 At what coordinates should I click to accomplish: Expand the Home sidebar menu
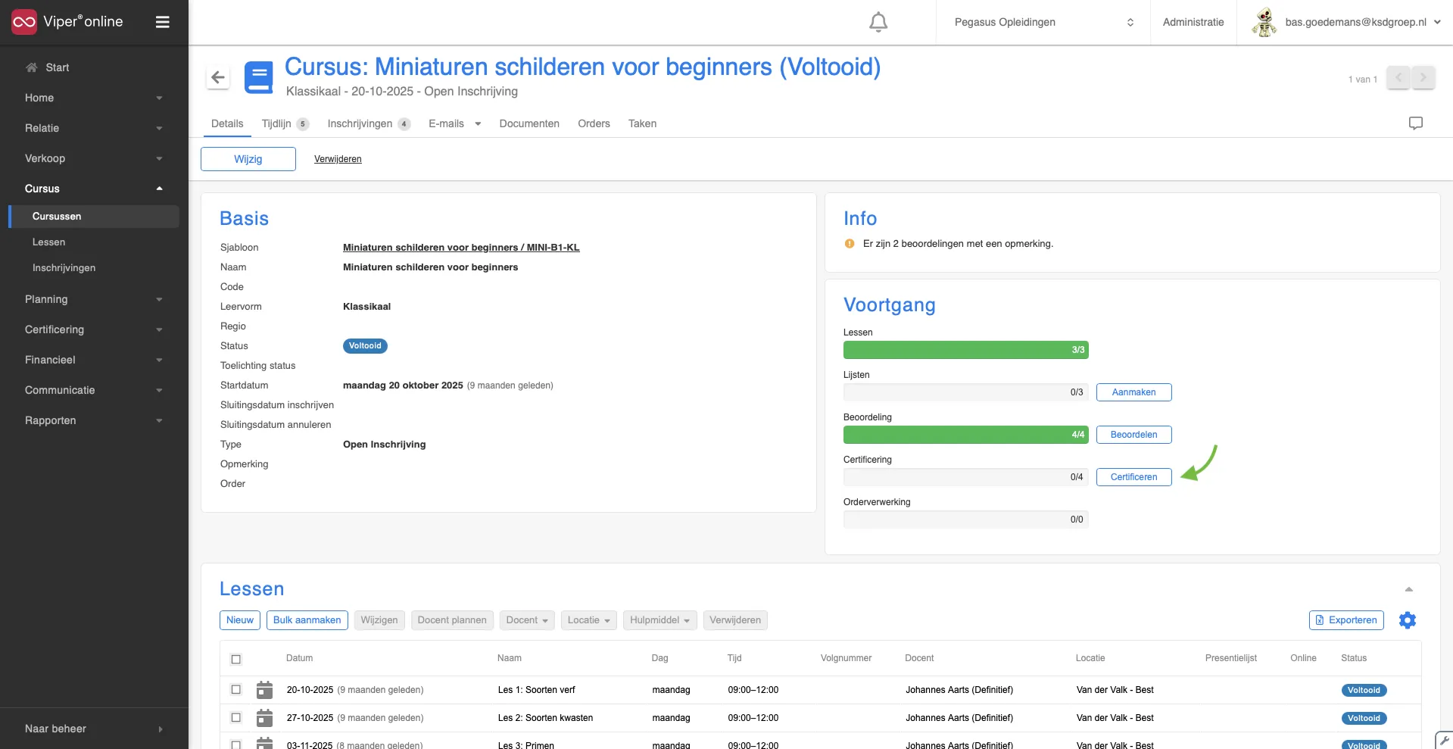[x=94, y=98]
